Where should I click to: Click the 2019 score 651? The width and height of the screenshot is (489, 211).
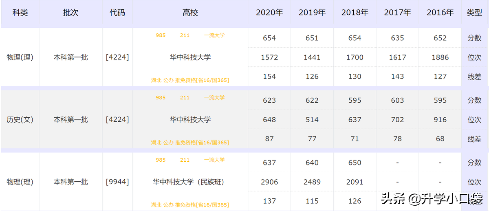click(312, 38)
